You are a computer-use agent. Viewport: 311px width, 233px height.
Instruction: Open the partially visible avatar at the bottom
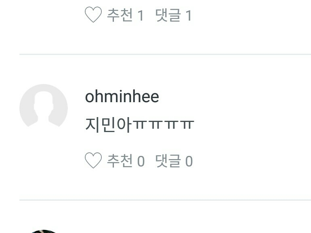[x=44, y=231]
